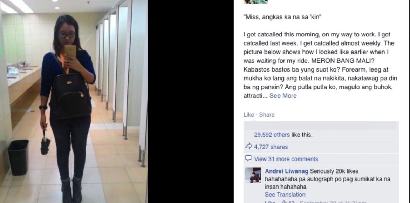Click the blurred names bar above like count
The image size is (410, 203).
click(x=321, y=126)
